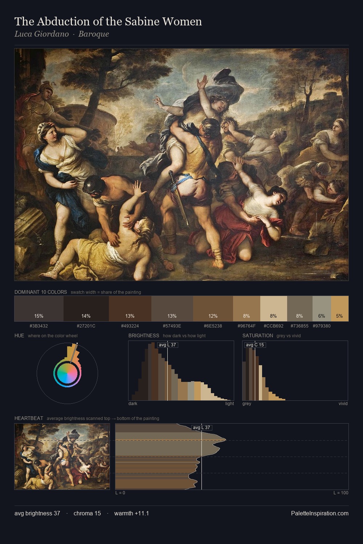Open the small painting thumbnail beside Heartbeat chart
The width and height of the screenshot is (363, 544).
(x=62, y=457)
